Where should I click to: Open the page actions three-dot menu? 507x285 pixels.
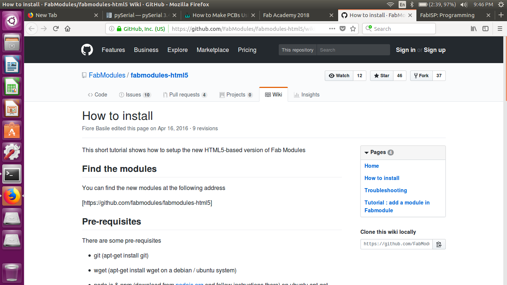point(332,29)
